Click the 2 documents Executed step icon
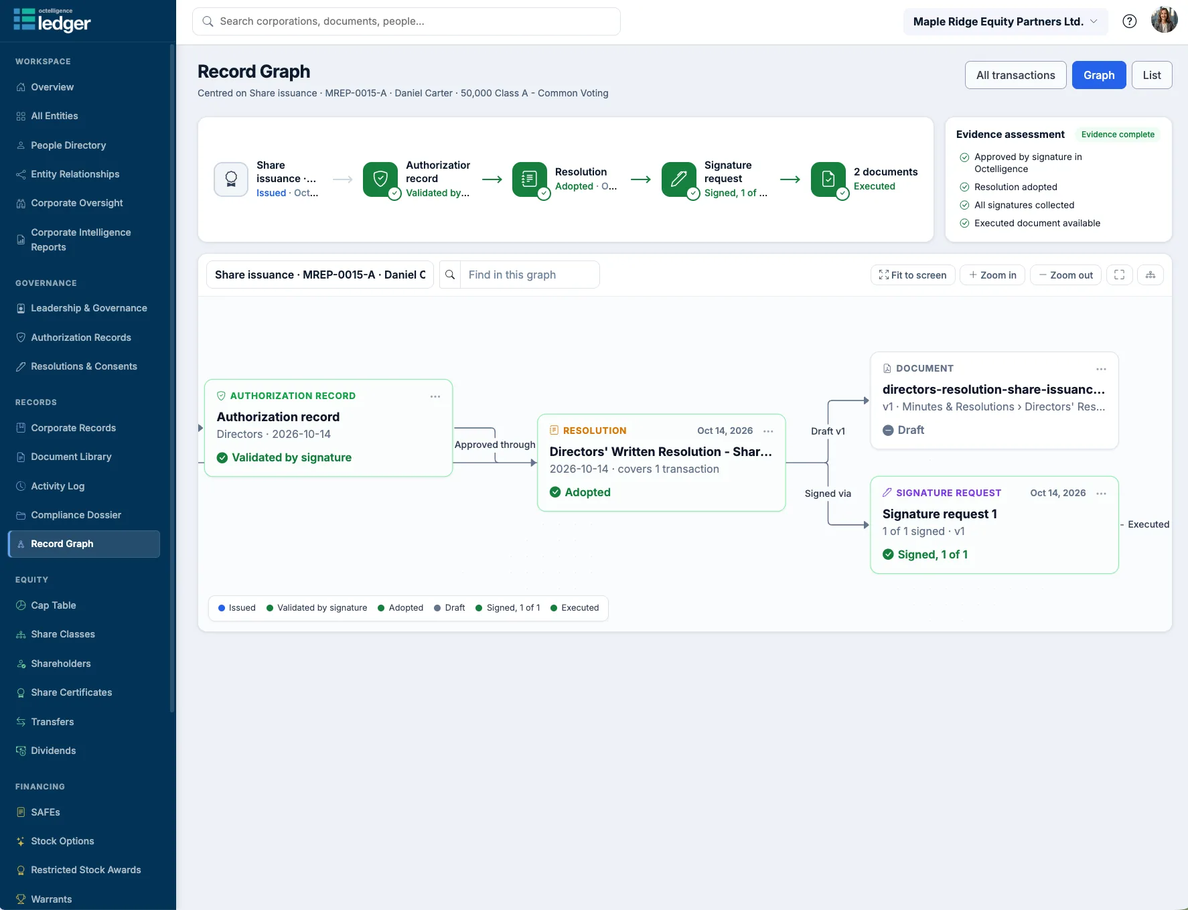 point(828,179)
